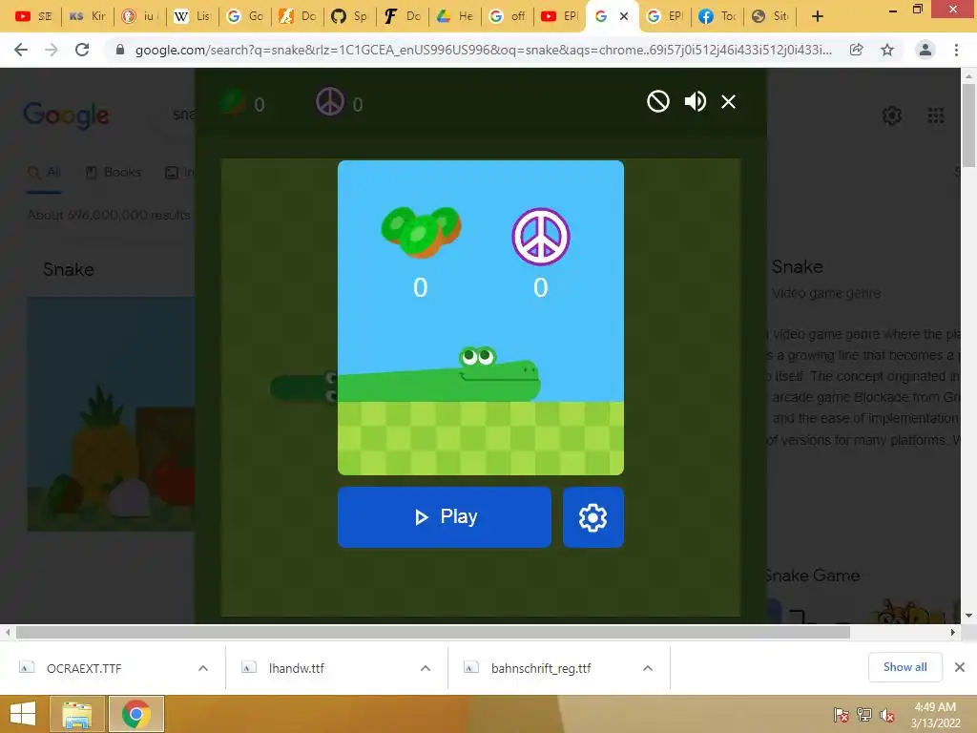Show all downloads
This screenshot has height=733, width=977.
(904, 667)
